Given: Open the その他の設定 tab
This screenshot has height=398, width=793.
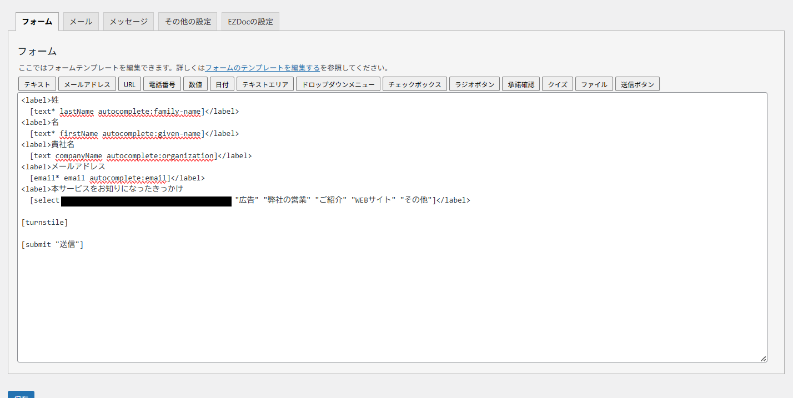Looking at the screenshot, I should [188, 22].
